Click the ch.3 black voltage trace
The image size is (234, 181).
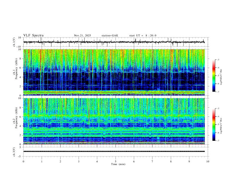[114, 151]
